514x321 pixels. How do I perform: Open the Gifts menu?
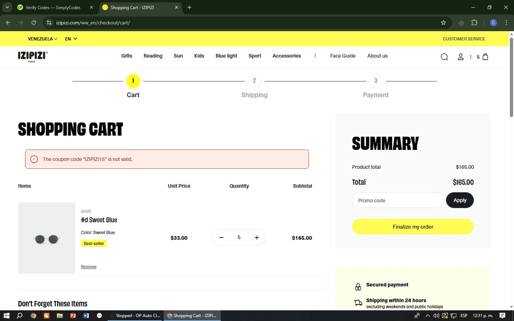click(x=126, y=56)
